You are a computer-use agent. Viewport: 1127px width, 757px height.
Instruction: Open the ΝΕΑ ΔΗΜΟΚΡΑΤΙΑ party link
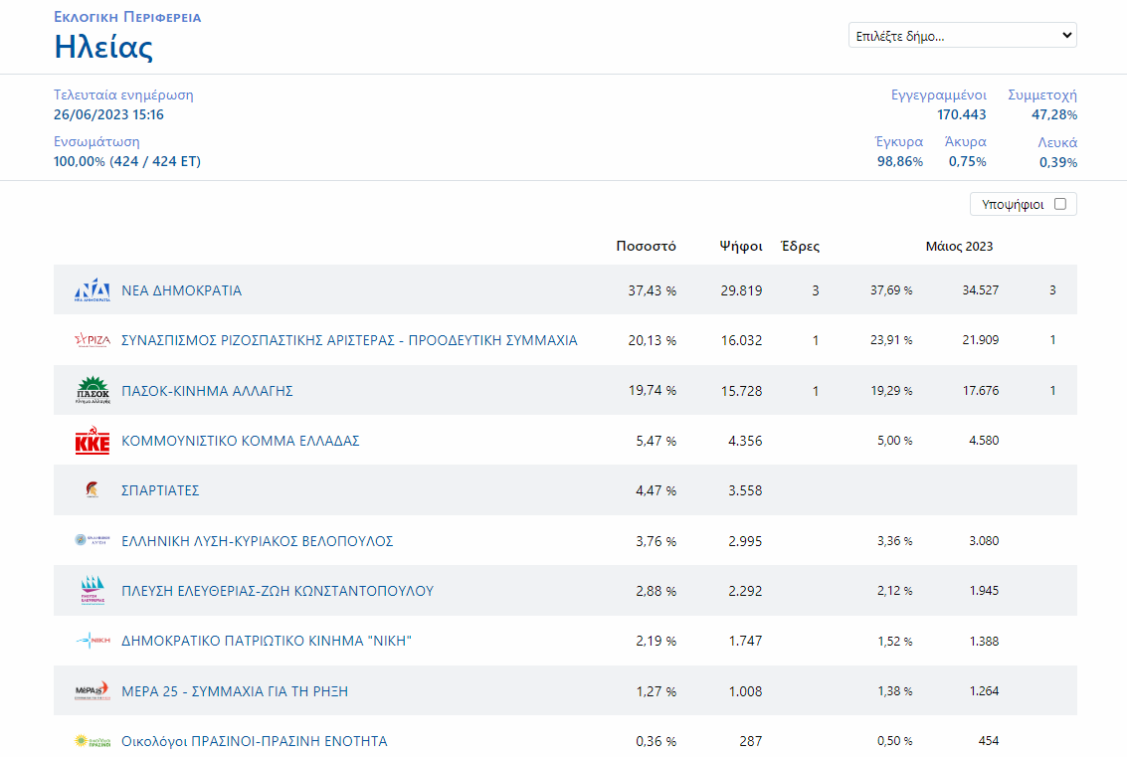(x=181, y=290)
